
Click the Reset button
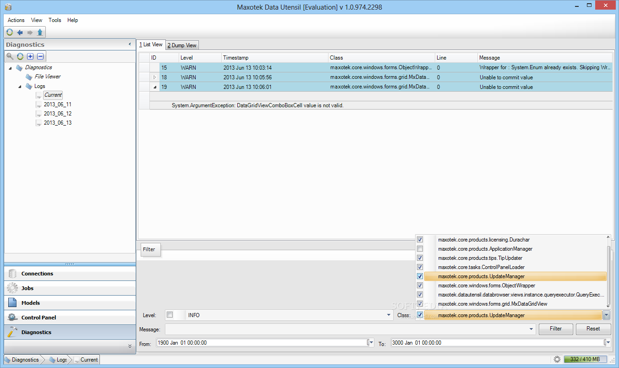[593, 329]
